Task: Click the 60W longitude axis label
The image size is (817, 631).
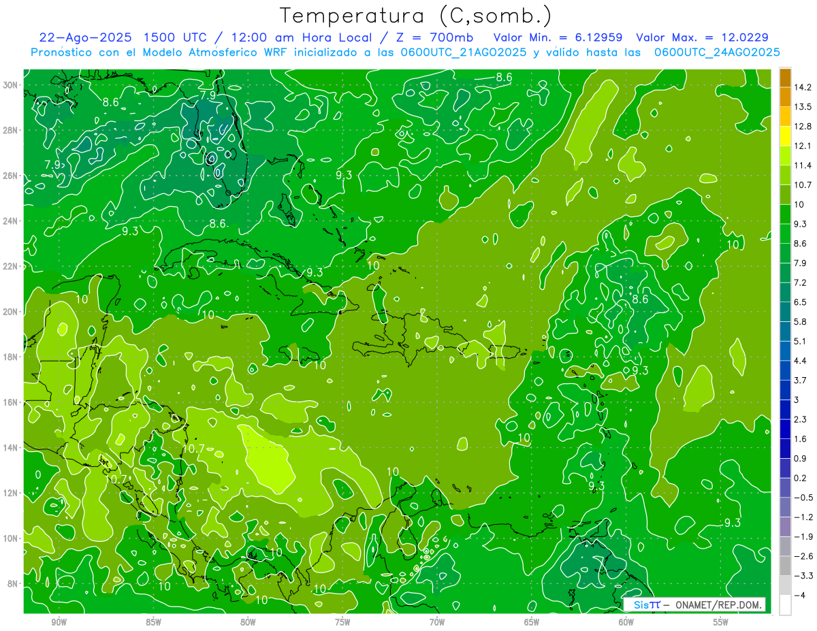Action: pos(626,622)
